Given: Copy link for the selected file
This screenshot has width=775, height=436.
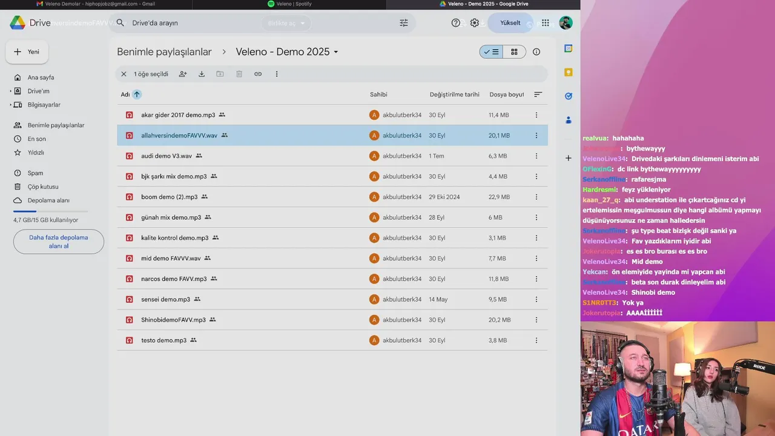Looking at the screenshot, I should tap(258, 74).
